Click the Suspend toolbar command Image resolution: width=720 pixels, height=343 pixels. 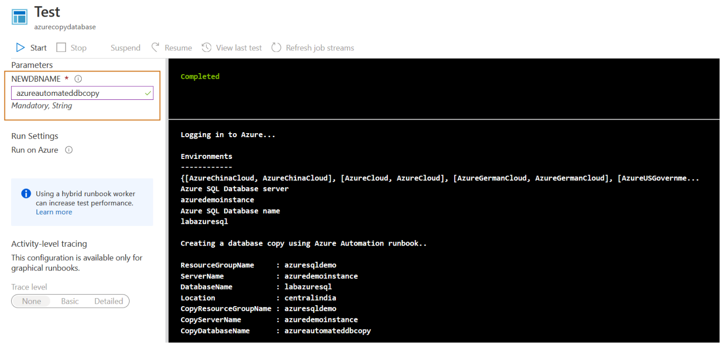126,48
